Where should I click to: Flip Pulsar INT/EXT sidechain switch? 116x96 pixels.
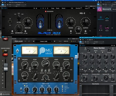21,89
